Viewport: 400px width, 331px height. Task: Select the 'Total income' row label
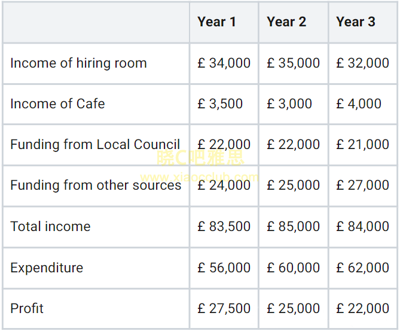pyautogui.click(x=50, y=227)
